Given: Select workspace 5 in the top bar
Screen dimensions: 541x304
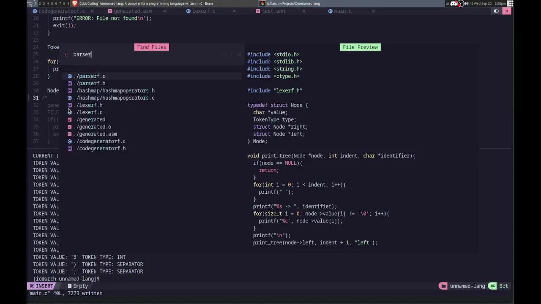Looking at the screenshot, I should (x=52, y=3).
